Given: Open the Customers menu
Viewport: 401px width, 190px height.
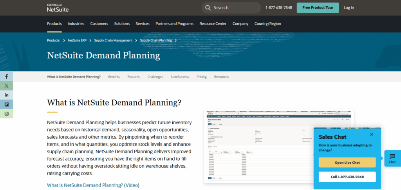Looking at the screenshot, I should click(x=99, y=24).
